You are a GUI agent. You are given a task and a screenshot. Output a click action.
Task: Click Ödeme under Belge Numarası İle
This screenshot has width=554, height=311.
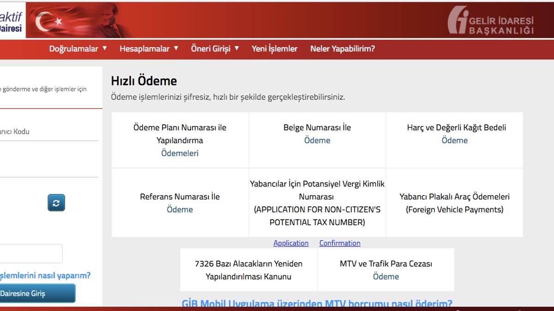[x=317, y=140]
